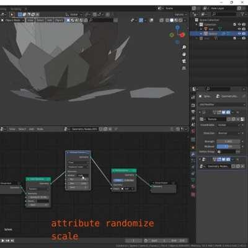Click Max field on Attribute Randomize node
This screenshot has height=248, width=248.
[x=79, y=184]
